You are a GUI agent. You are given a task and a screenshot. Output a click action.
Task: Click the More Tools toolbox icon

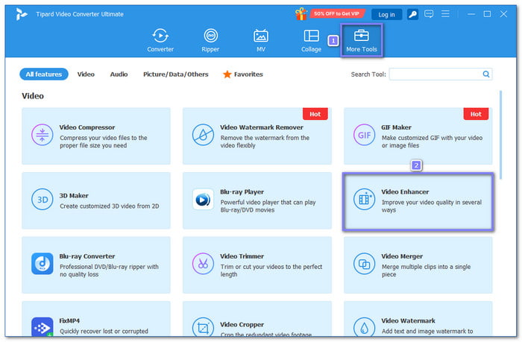click(362, 36)
